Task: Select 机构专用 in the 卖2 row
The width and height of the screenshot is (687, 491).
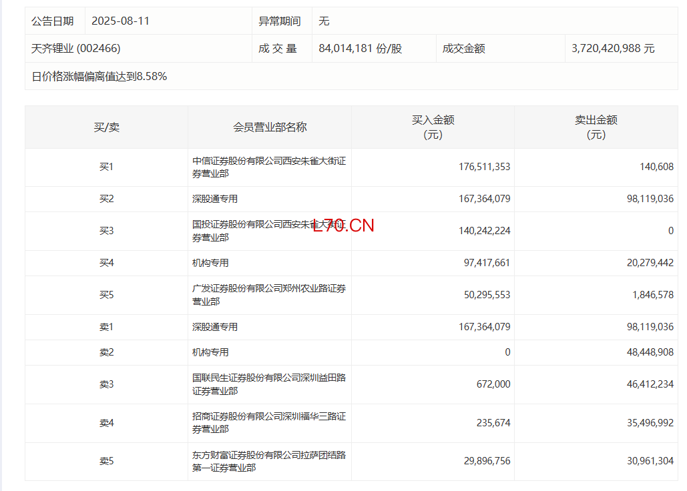Action: 210,352
